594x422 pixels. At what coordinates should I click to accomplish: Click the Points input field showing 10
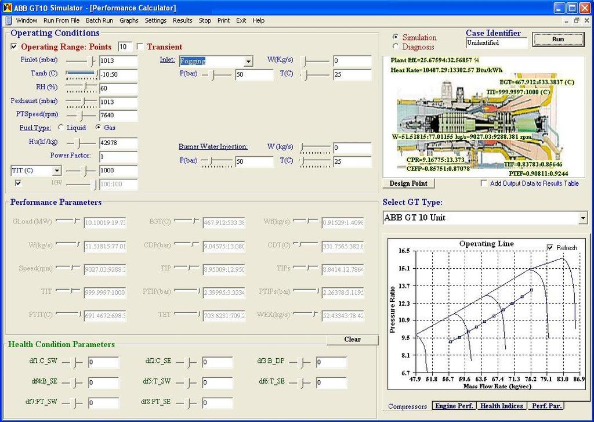pyautogui.click(x=125, y=46)
